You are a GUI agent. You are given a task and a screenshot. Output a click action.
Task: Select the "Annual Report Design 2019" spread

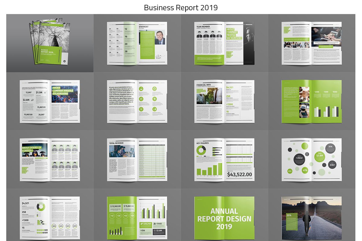(224, 218)
